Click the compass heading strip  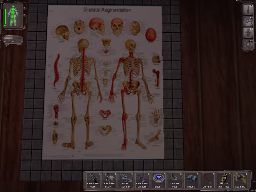[13, 41]
